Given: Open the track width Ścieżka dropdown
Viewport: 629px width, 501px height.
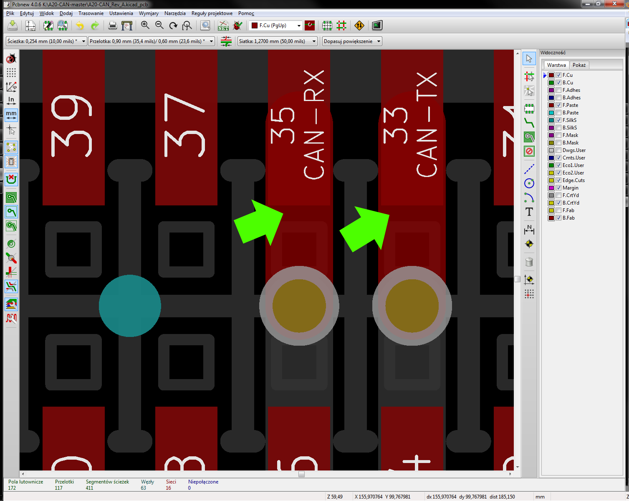Looking at the screenshot, I should (x=46, y=41).
